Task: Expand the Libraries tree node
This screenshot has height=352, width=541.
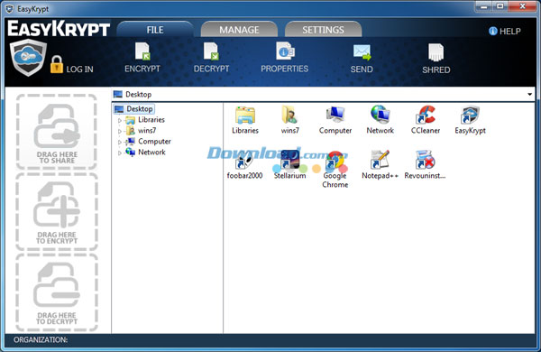Action: click(120, 120)
